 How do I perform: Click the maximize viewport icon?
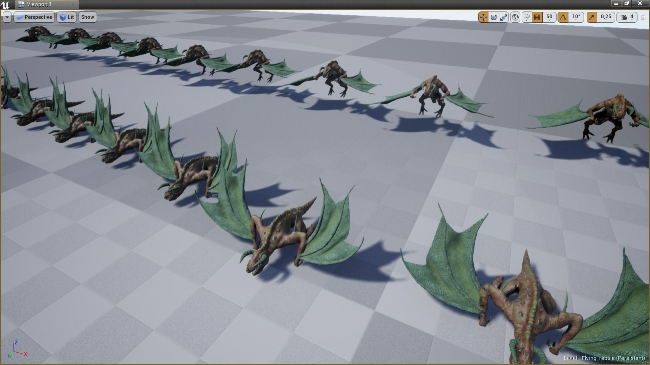643,17
